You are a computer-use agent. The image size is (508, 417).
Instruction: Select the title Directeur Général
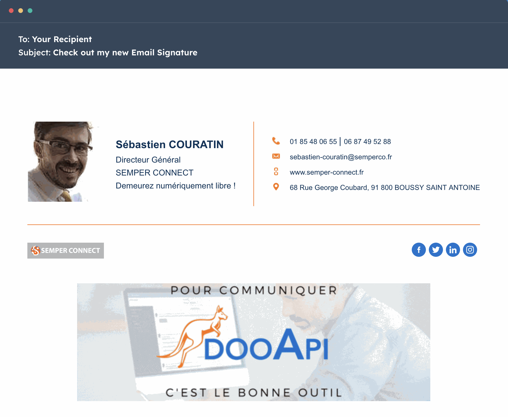[148, 160]
